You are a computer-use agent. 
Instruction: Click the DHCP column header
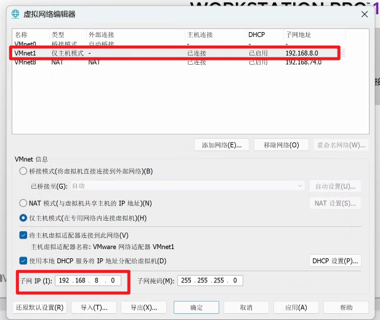pyautogui.click(x=265, y=35)
